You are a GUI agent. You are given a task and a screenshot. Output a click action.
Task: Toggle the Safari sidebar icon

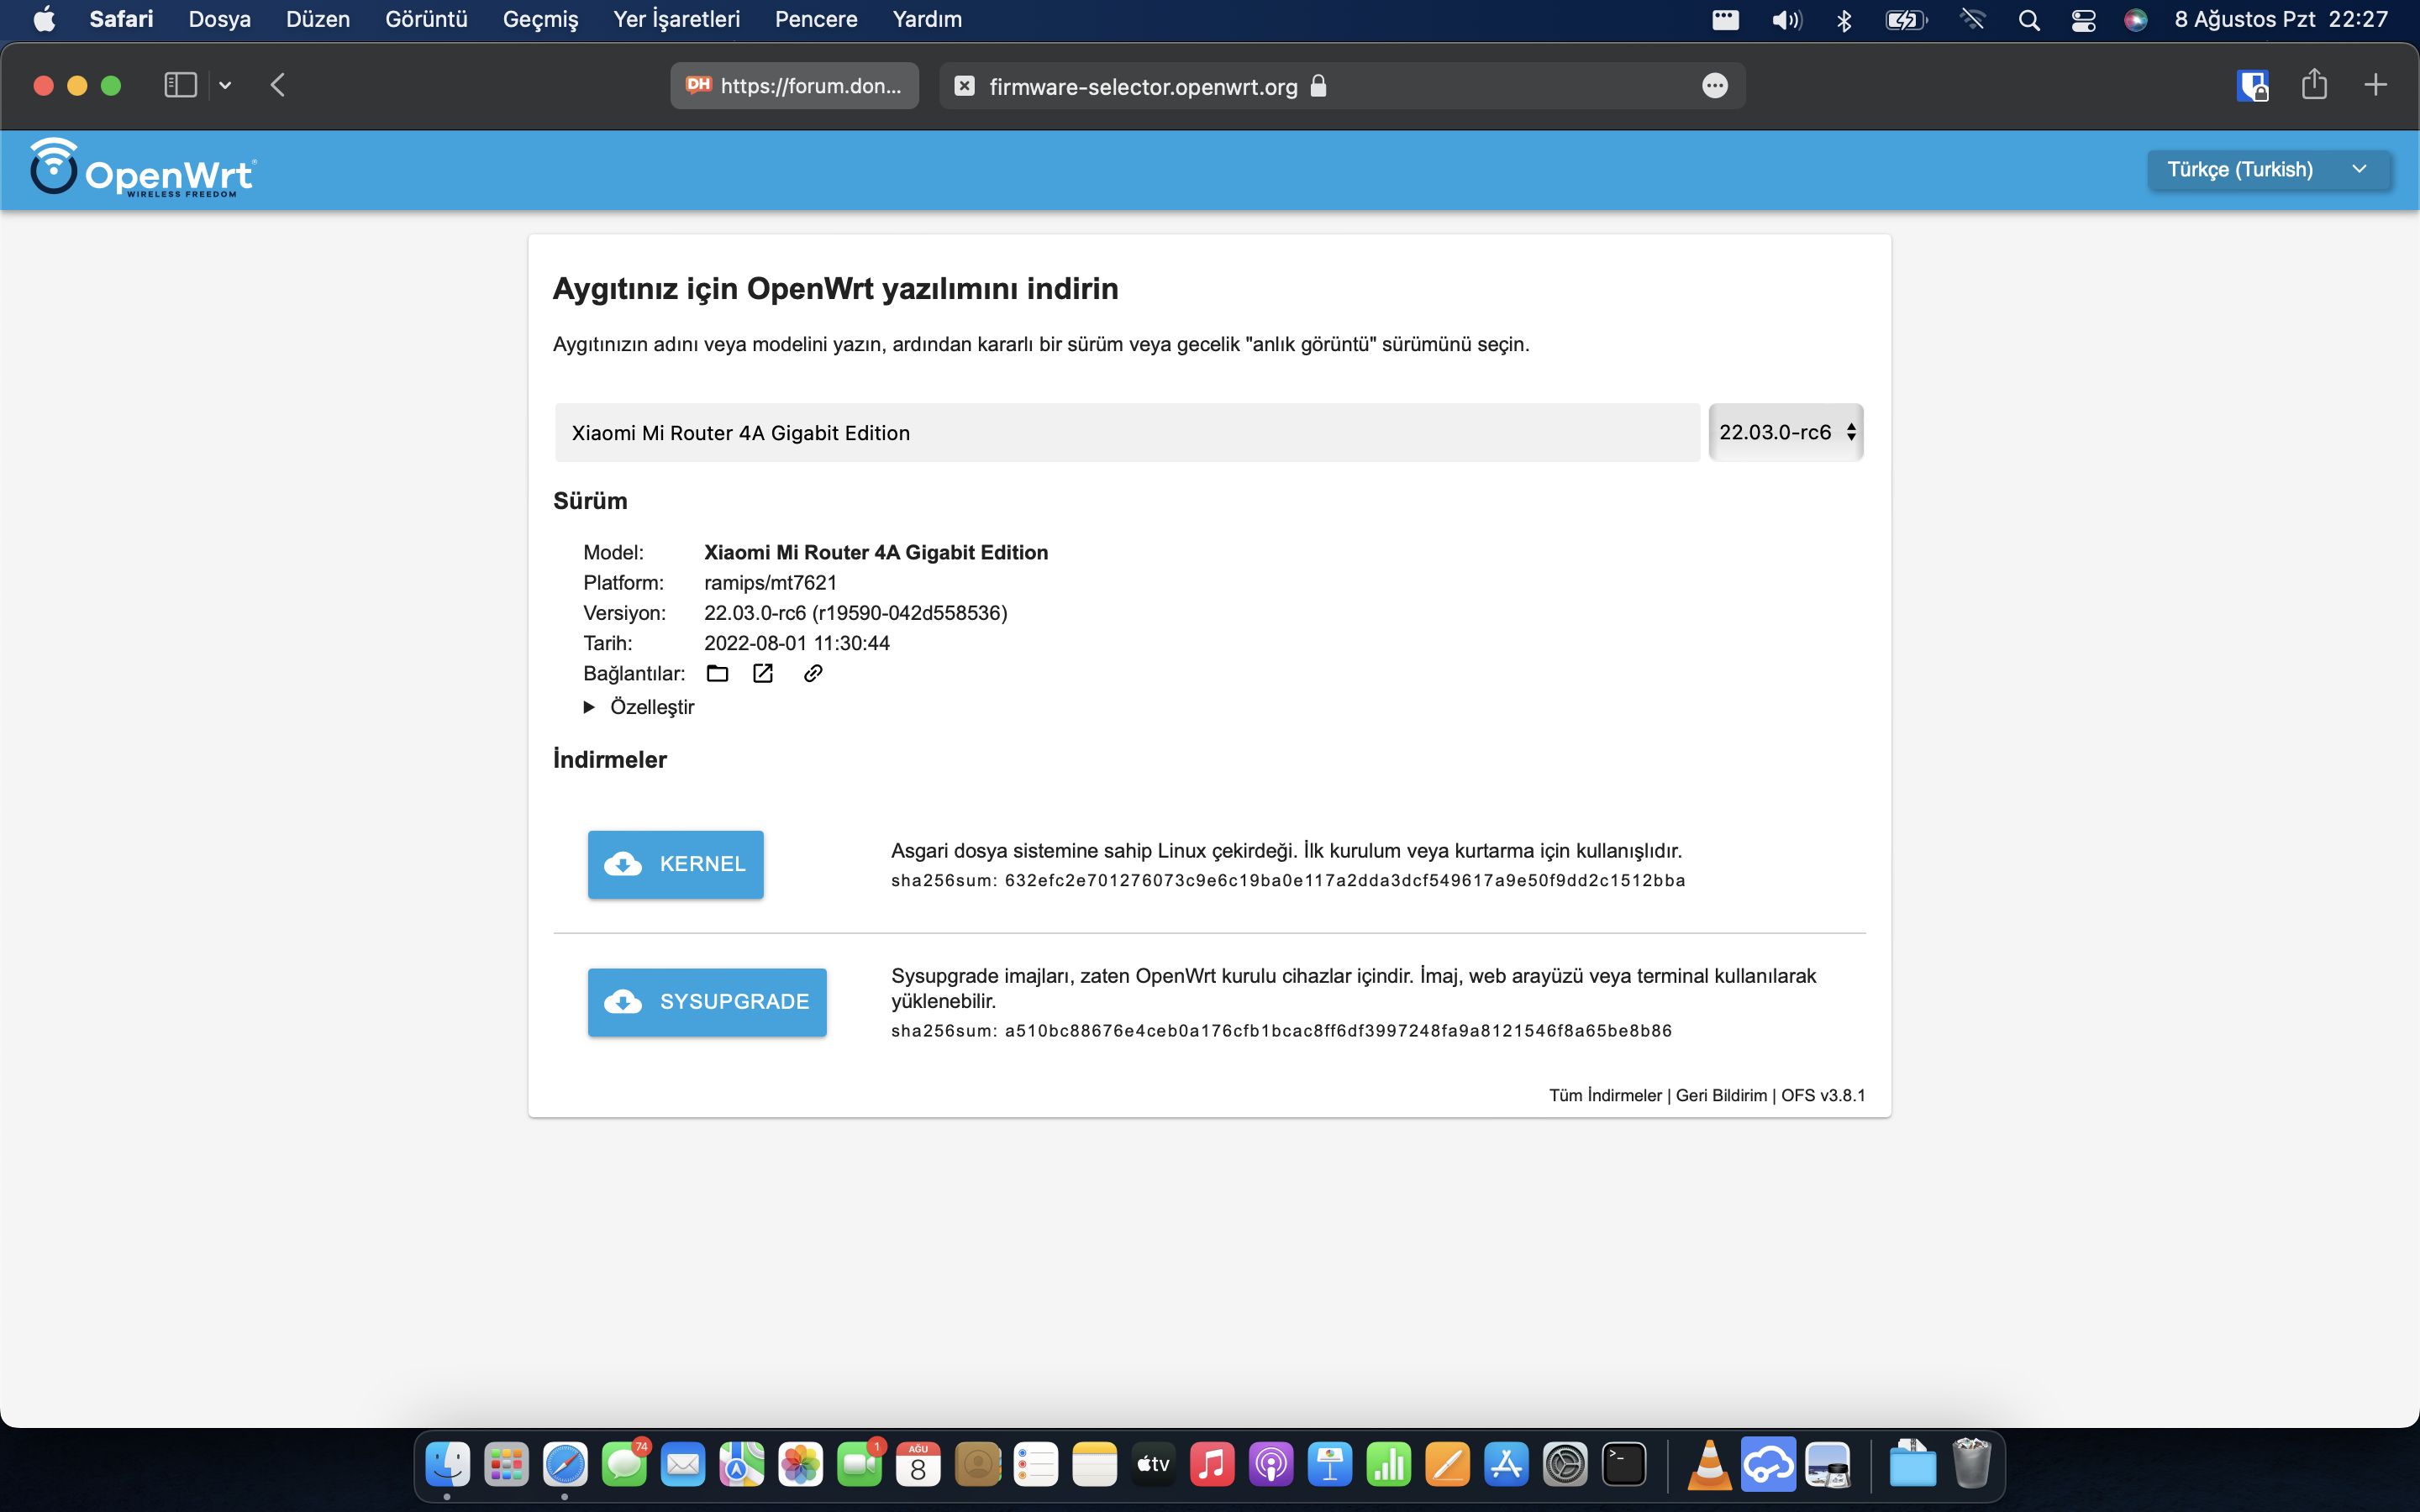[x=180, y=85]
